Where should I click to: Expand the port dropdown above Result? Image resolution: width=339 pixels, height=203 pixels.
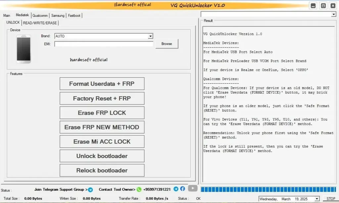pos(334,14)
